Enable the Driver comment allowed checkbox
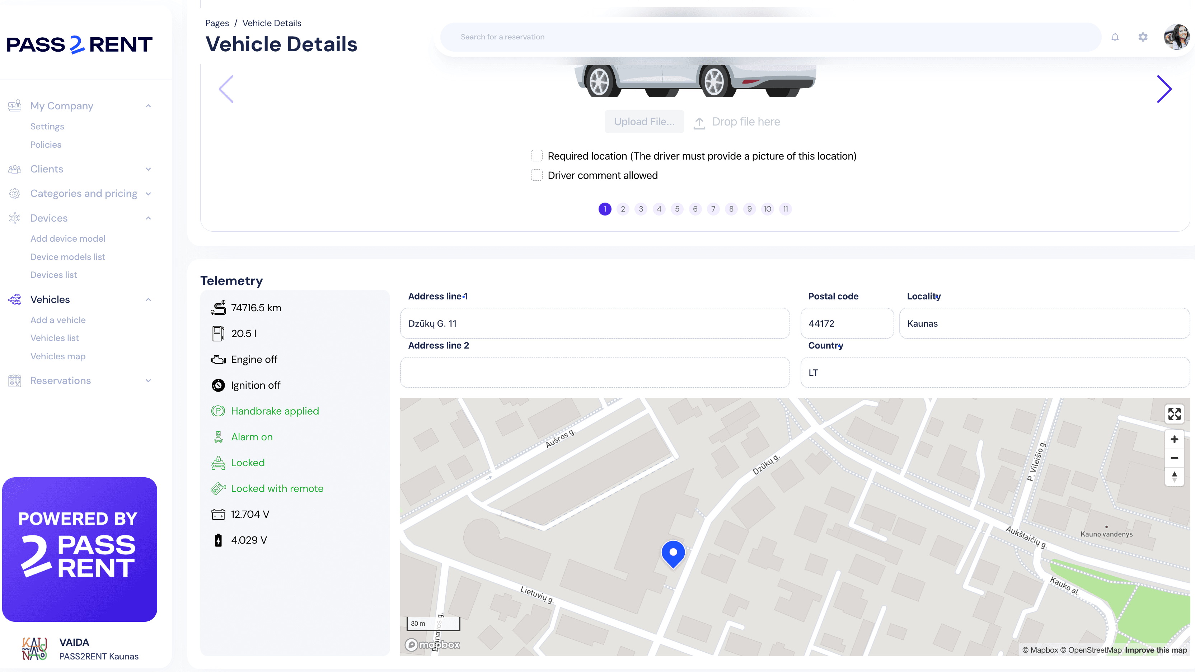Viewport: 1195px width, 672px height. click(537, 175)
